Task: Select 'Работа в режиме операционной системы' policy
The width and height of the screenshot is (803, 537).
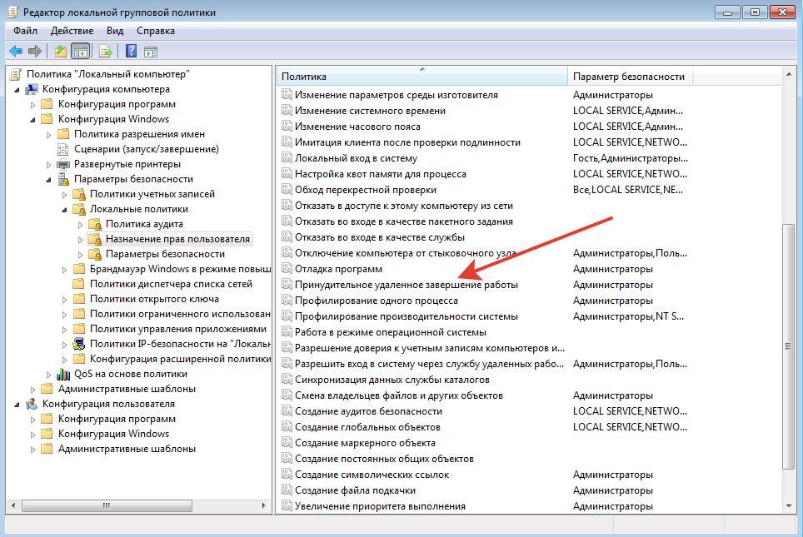Action: pos(390,332)
